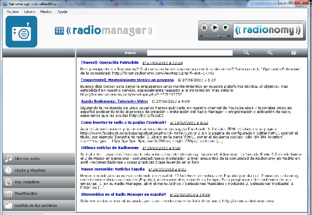Open the Operación Patrocinio news link

(x=110, y=63)
